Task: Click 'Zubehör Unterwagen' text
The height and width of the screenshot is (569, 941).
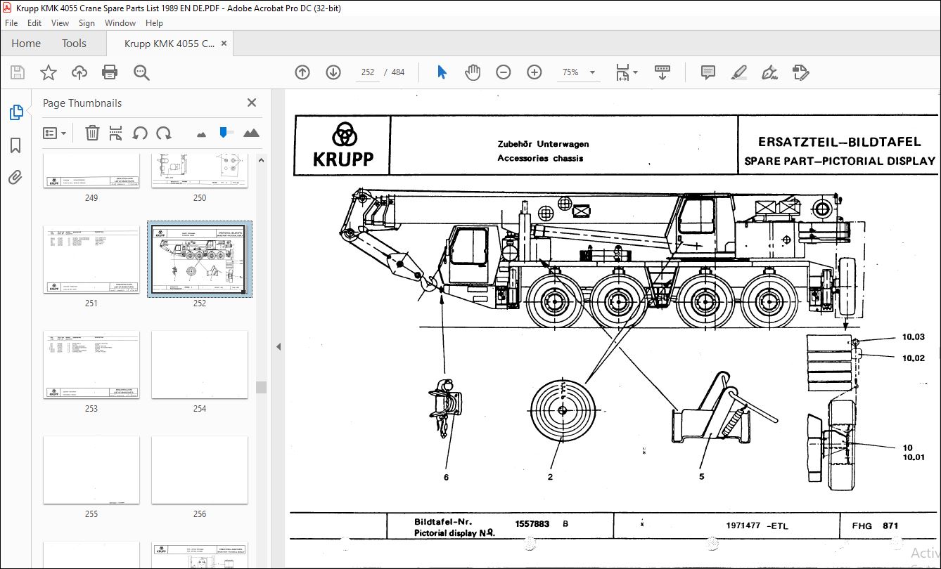Action: point(543,144)
